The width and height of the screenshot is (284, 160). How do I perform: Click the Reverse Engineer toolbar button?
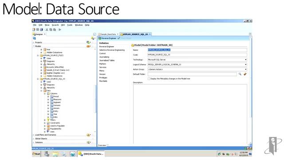[x=107, y=38]
